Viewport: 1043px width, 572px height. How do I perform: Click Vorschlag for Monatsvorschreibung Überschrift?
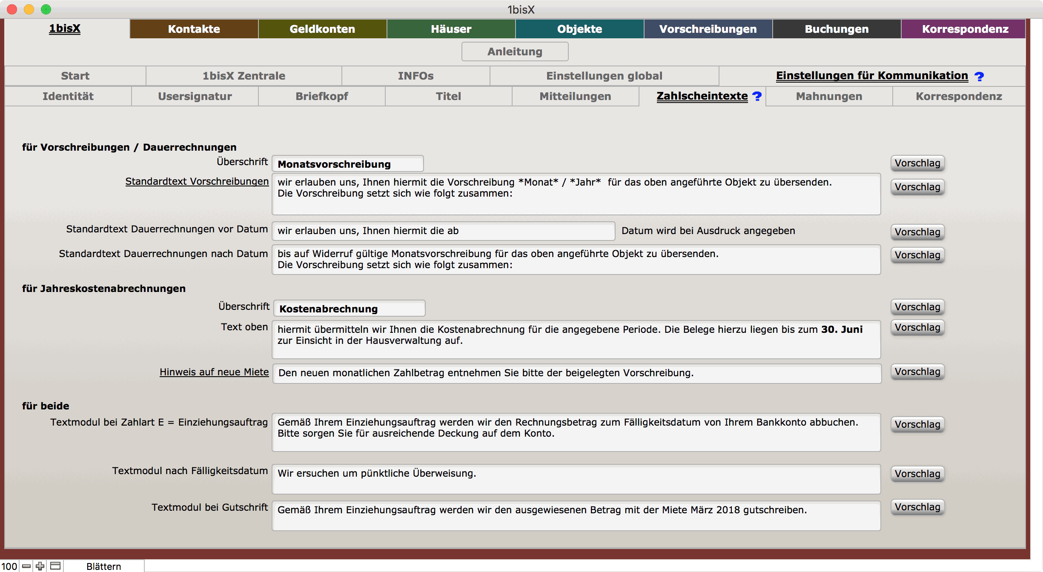917,163
